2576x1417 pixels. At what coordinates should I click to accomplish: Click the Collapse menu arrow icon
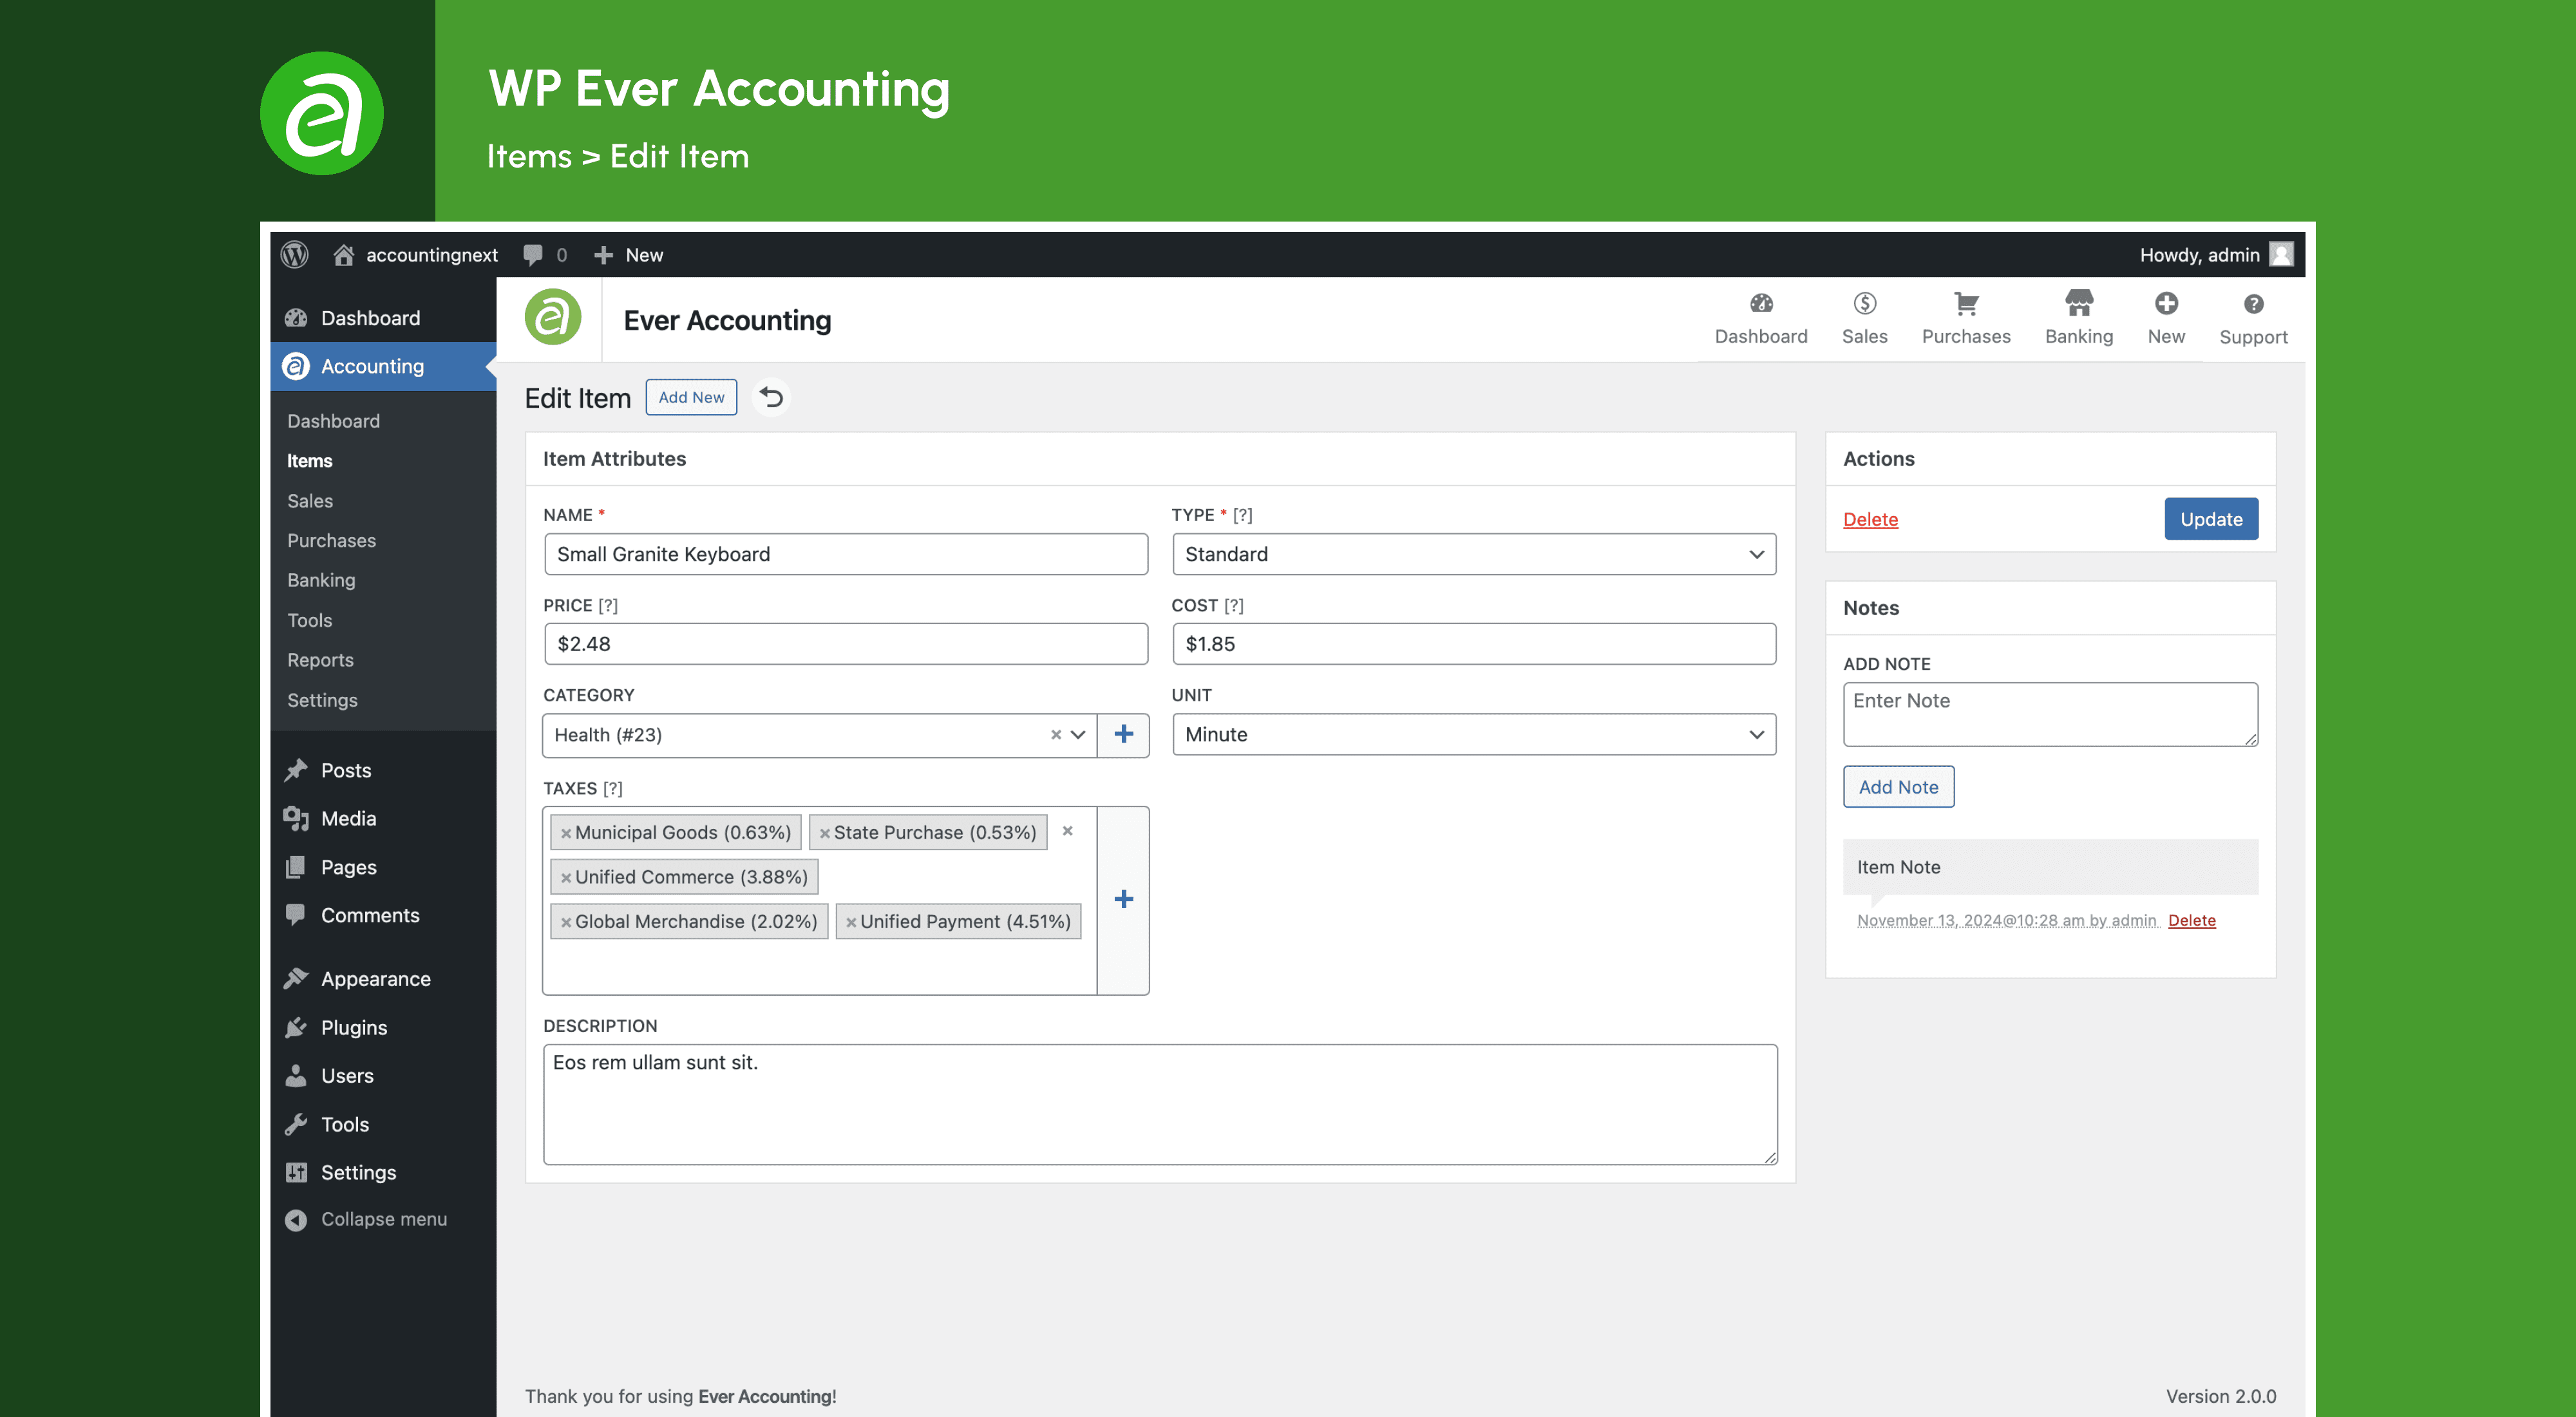point(295,1220)
